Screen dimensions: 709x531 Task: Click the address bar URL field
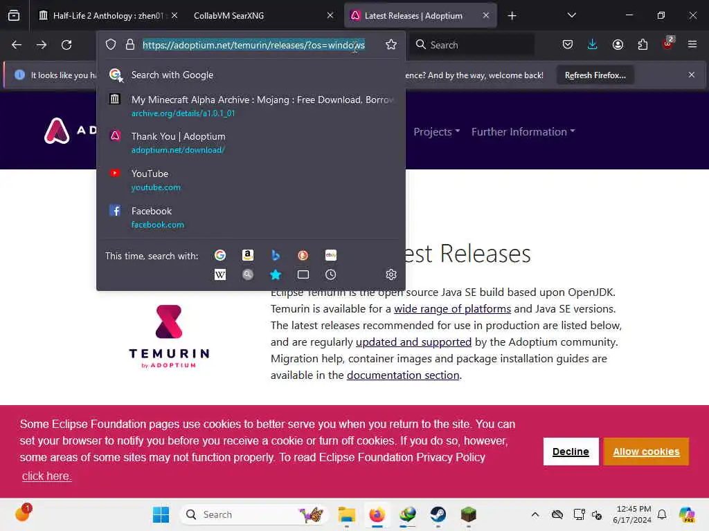point(253,45)
